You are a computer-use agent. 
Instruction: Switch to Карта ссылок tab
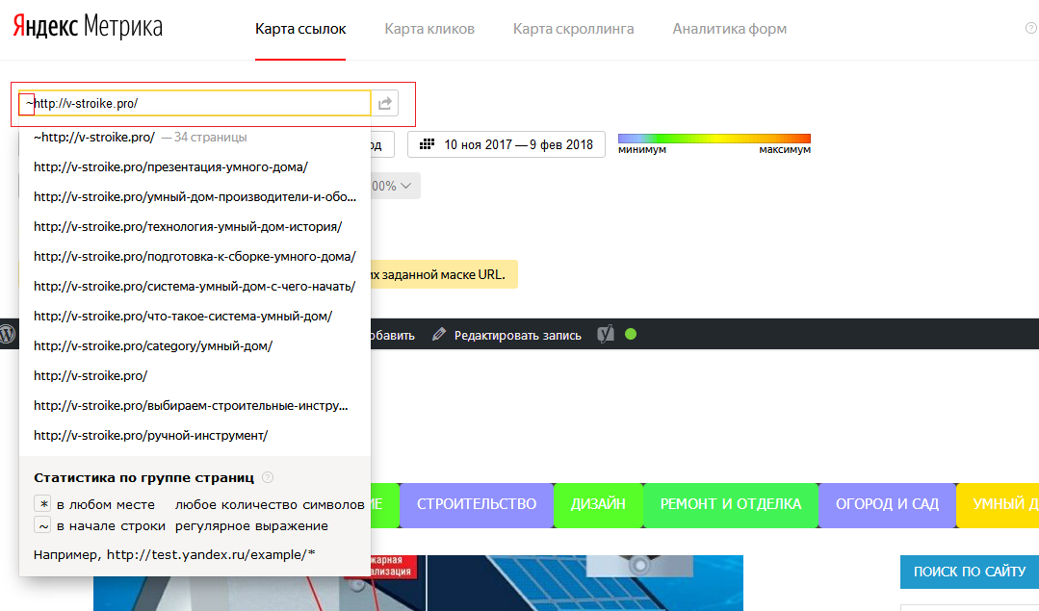click(300, 29)
